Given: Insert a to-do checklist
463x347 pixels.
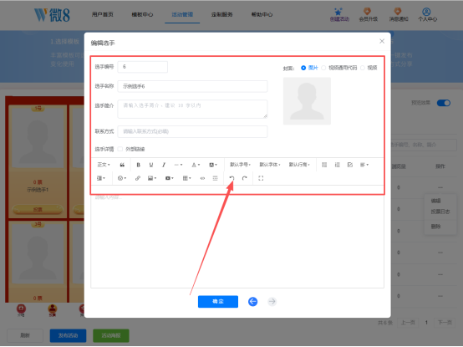Looking at the screenshot, I should click(350, 165).
